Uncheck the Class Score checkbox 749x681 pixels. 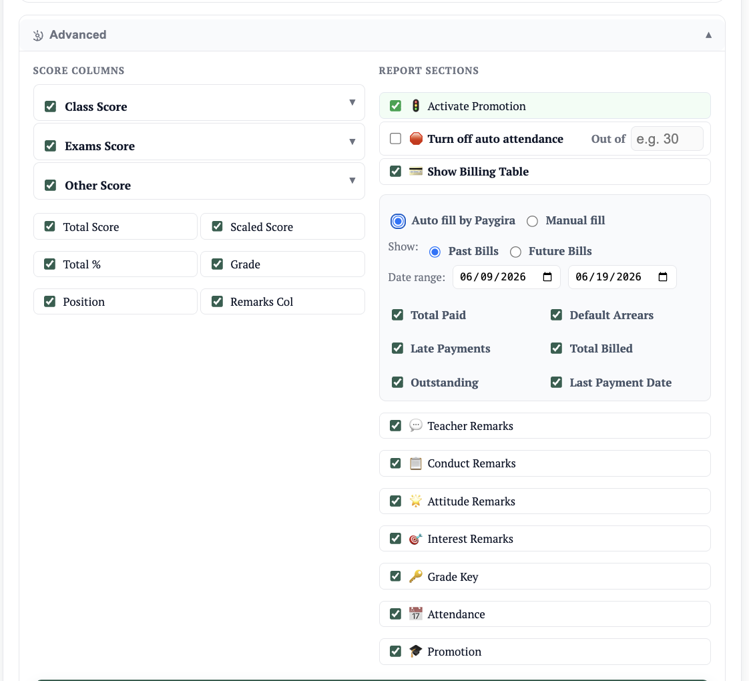(51, 106)
